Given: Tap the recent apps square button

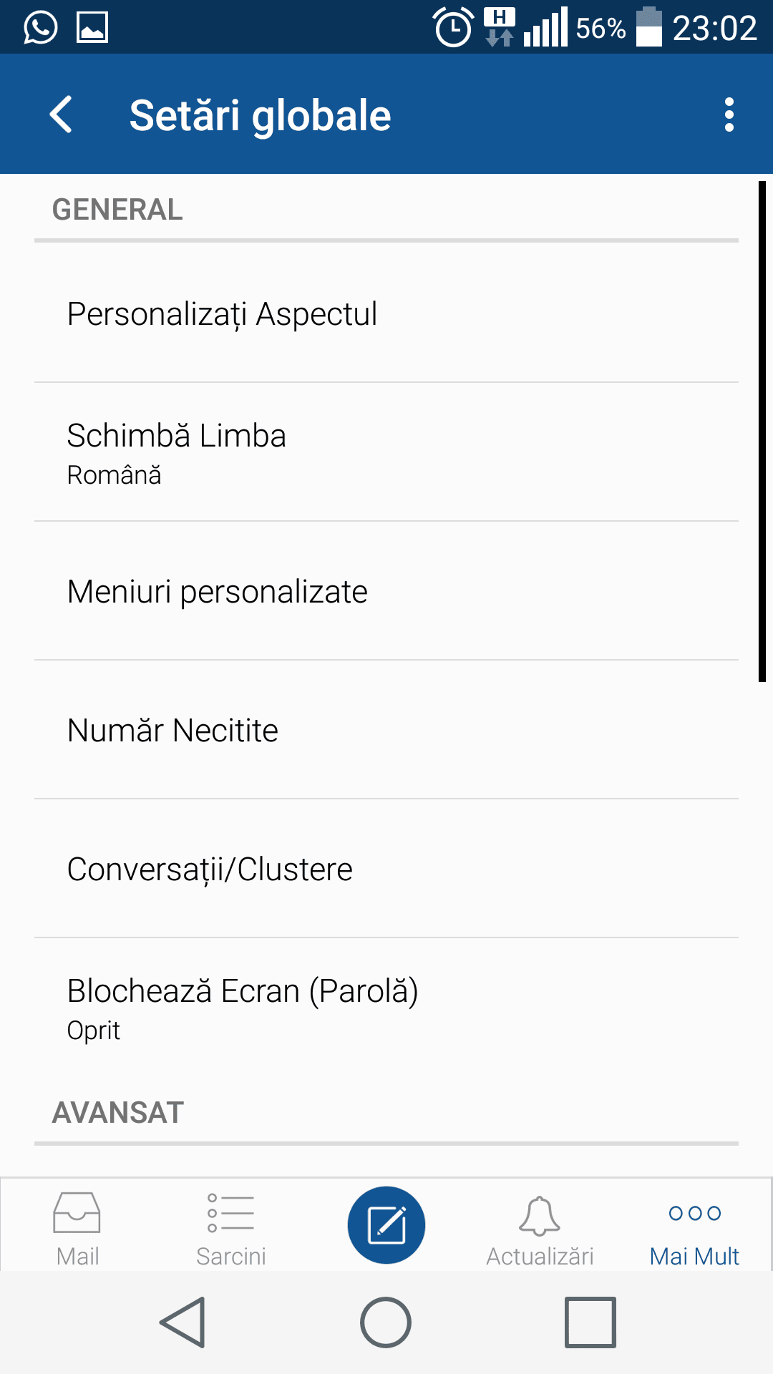Looking at the screenshot, I should [590, 1322].
